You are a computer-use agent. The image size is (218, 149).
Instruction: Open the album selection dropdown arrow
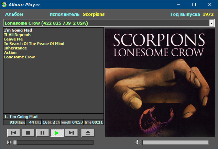[211, 23]
